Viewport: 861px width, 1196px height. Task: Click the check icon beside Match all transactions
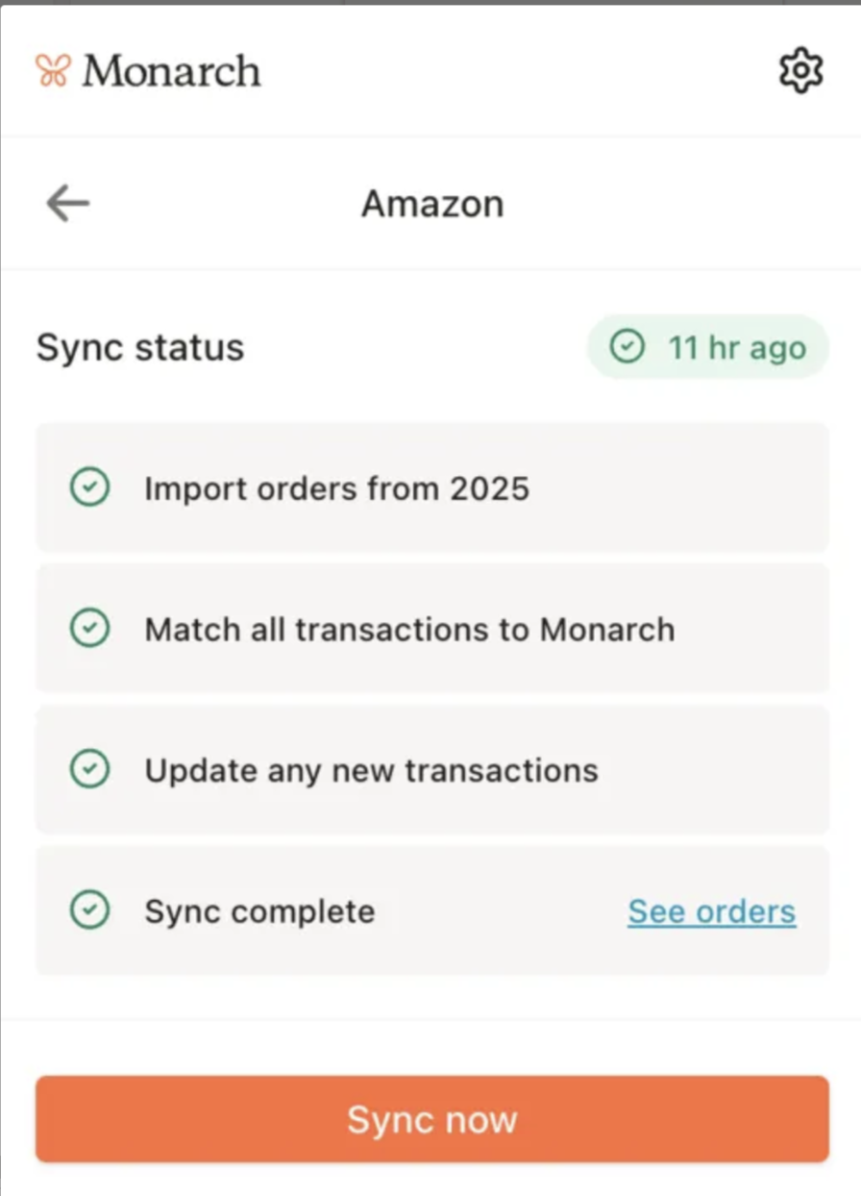pyautogui.click(x=90, y=630)
